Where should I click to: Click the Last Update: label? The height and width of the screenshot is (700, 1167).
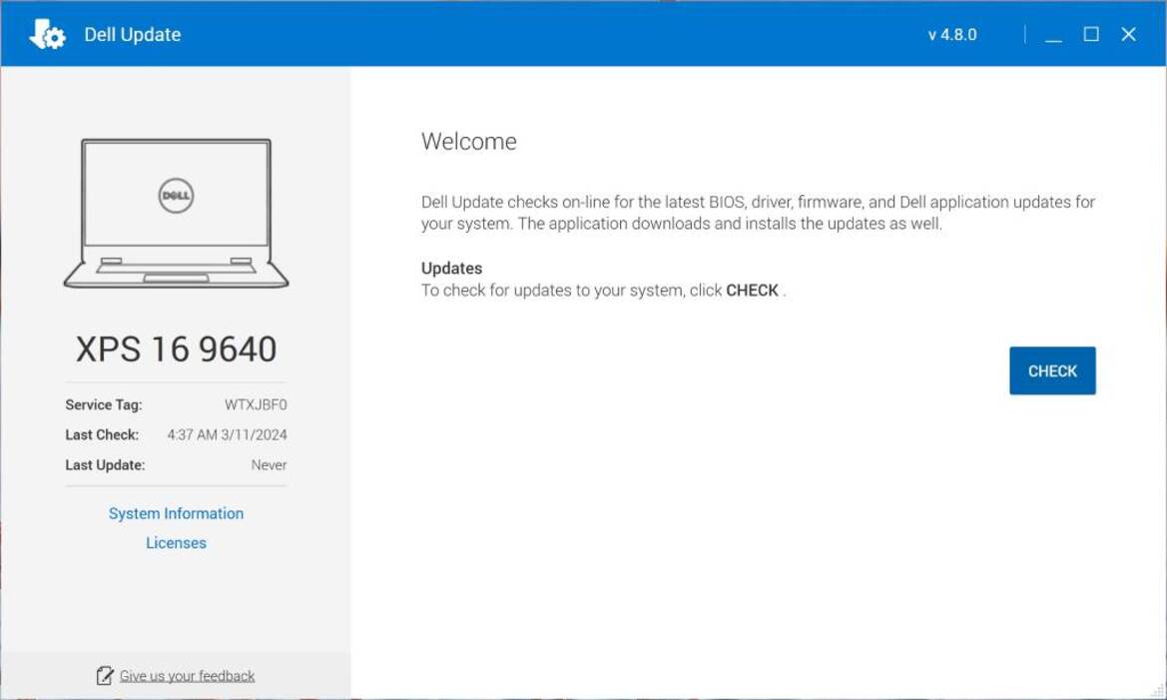pos(105,465)
